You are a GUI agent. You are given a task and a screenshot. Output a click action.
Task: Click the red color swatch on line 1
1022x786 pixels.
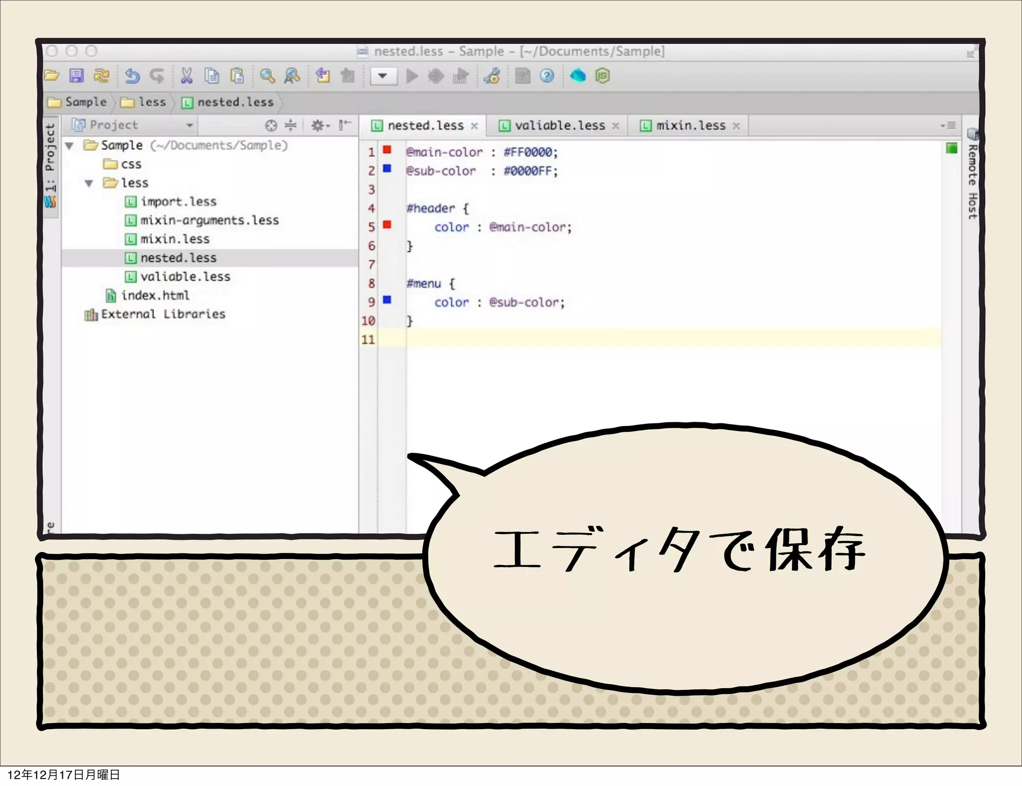(387, 150)
